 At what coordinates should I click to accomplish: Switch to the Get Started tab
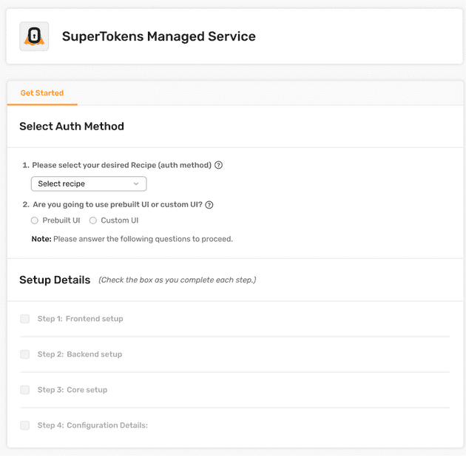point(42,93)
